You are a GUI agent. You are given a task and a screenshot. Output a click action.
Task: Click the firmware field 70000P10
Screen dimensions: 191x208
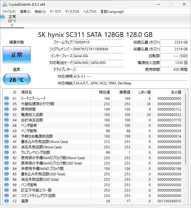point(98,42)
